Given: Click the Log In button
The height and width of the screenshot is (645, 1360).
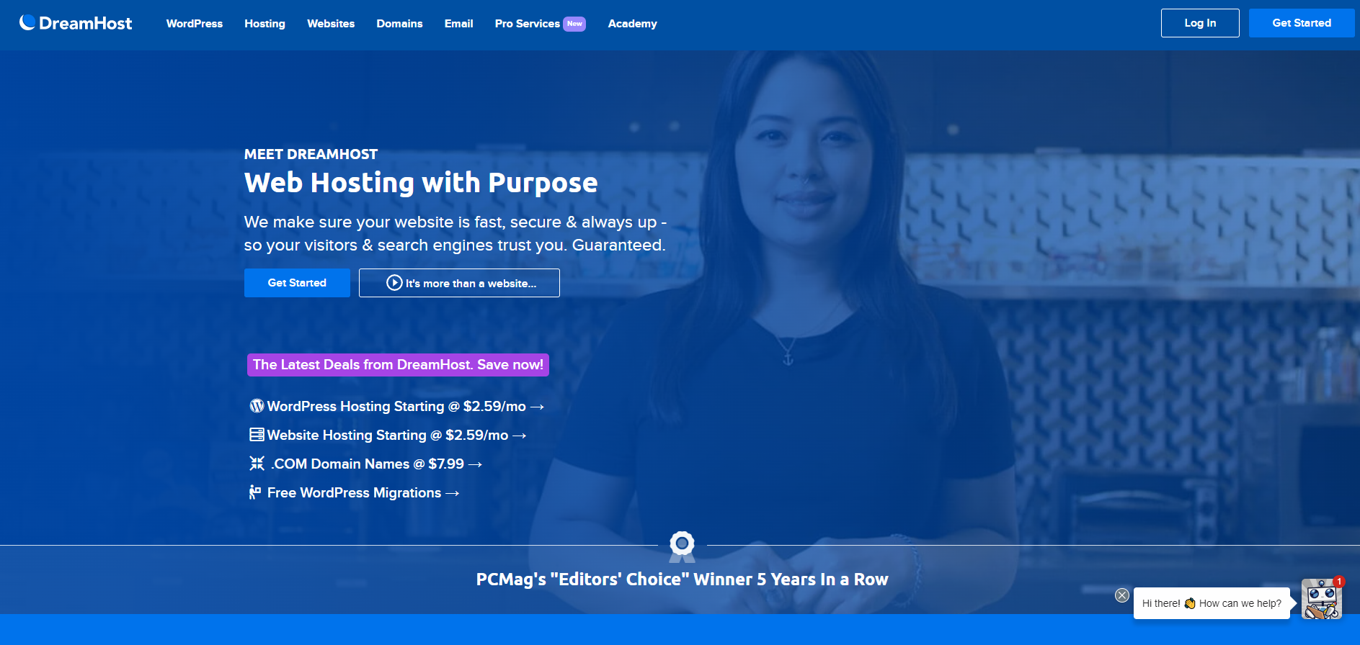Looking at the screenshot, I should coord(1200,23).
